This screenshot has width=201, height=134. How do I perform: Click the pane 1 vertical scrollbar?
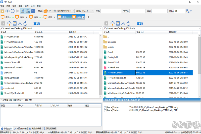100,77
